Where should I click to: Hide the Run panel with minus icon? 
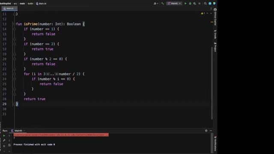[x=211, y=130]
